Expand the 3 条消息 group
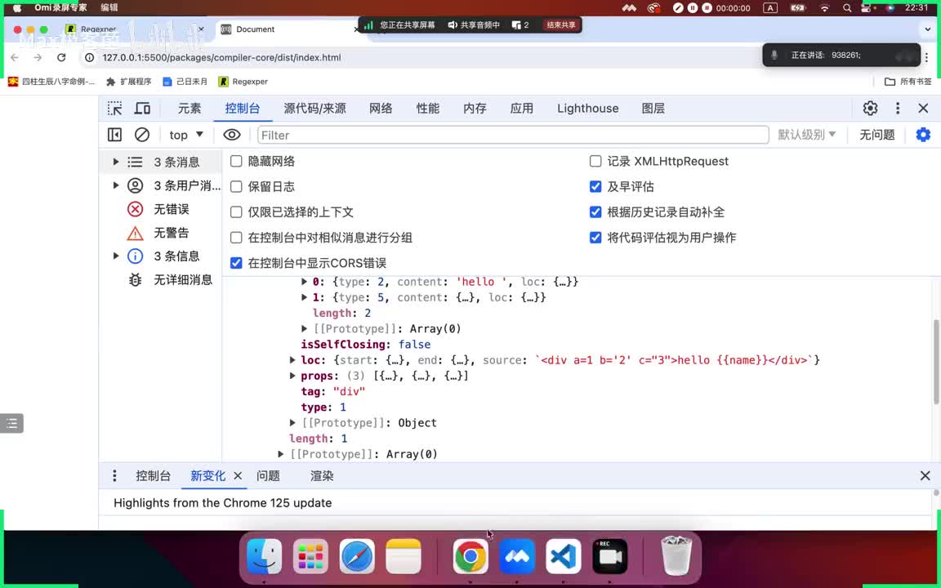The image size is (941, 588). (116, 162)
